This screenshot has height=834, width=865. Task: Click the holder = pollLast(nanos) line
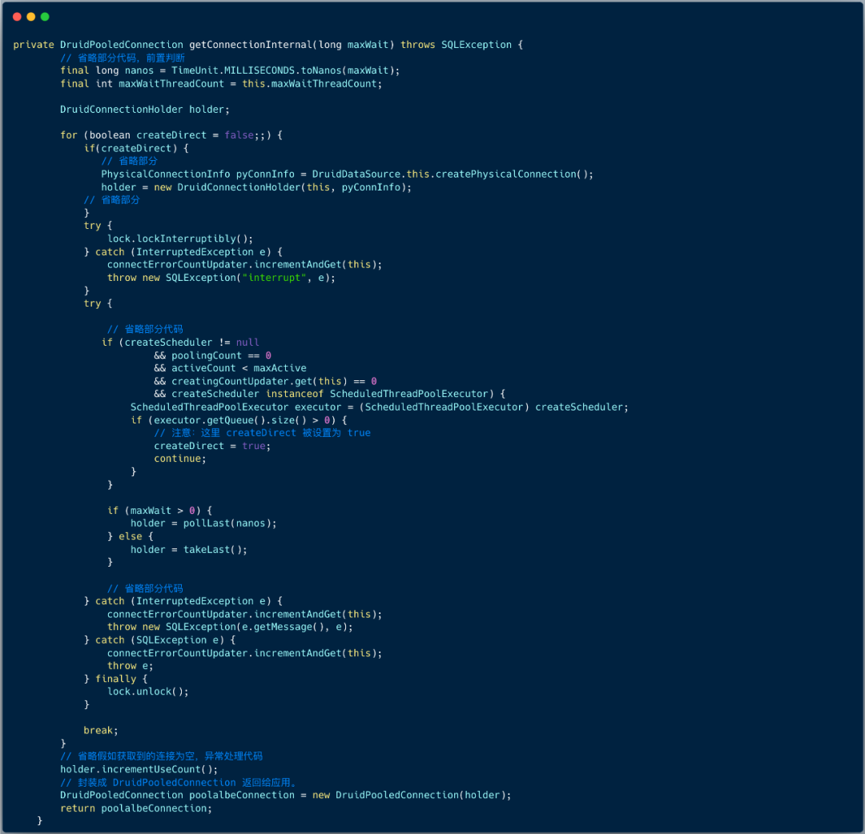(x=203, y=523)
